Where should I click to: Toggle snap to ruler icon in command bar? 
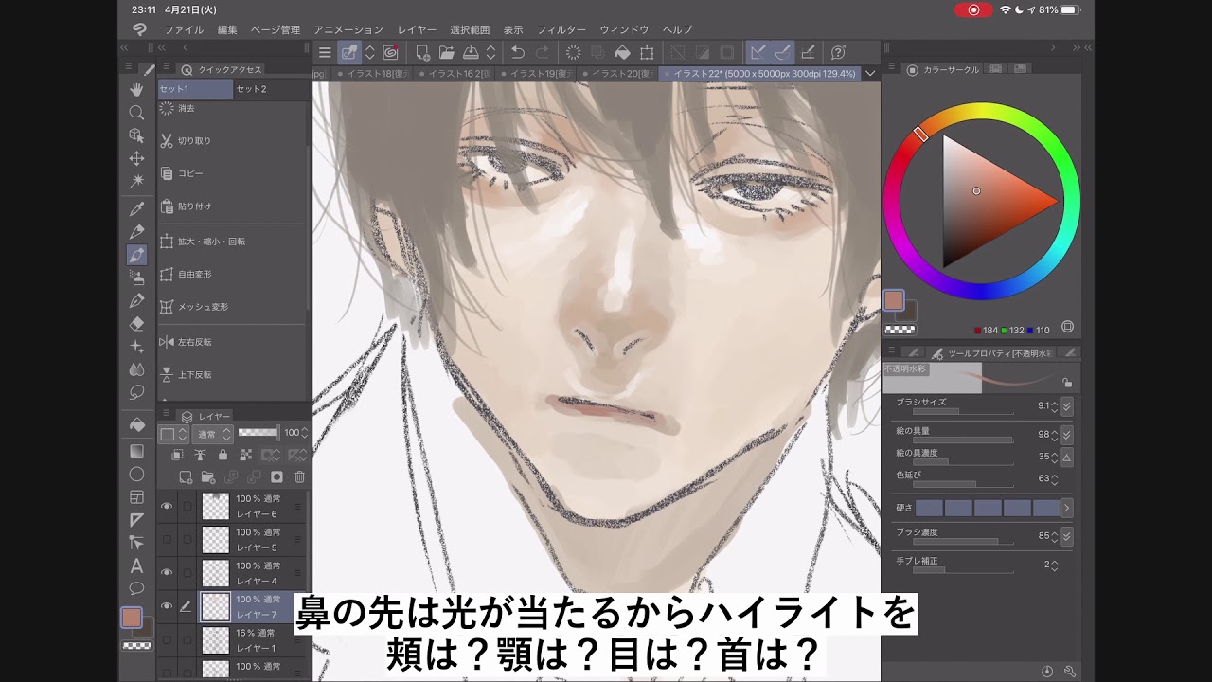tap(758, 53)
